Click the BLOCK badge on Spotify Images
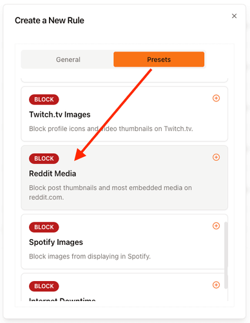Viewport: 250px width, 323px height. (x=44, y=227)
